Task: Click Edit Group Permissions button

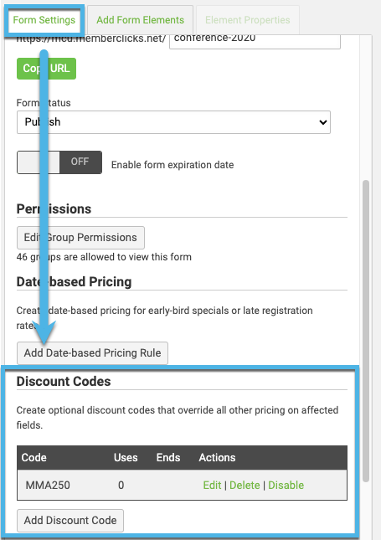Action: pos(80,238)
